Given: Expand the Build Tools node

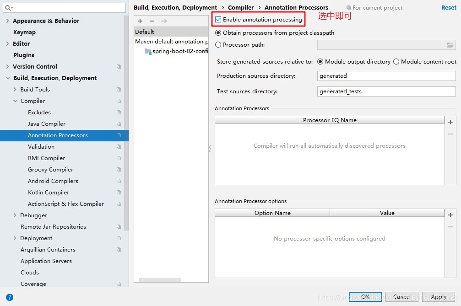Looking at the screenshot, I should tap(14, 89).
